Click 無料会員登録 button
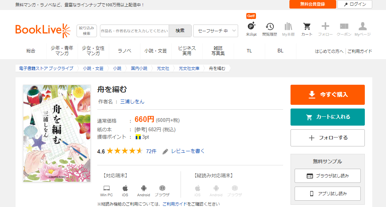The height and width of the screenshot is (207, 386). tap(313, 4)
